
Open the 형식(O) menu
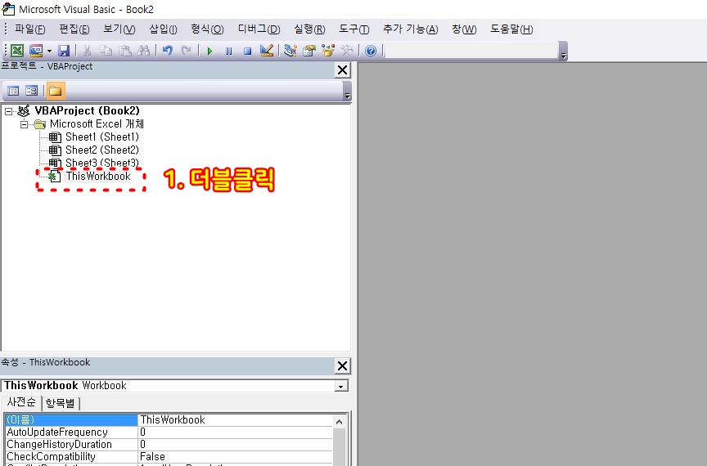[x=207, y=29]
